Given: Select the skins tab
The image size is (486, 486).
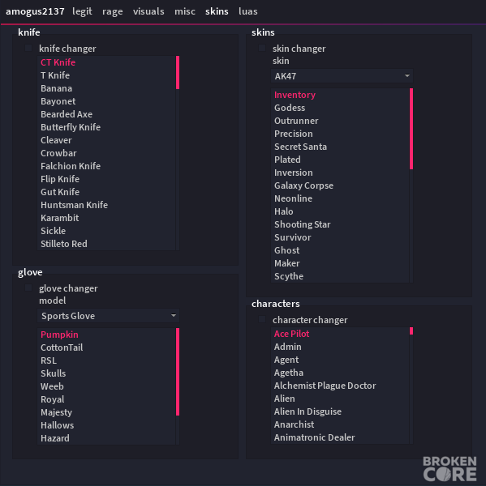Looking at the screenshot, I should pos(217,11).
